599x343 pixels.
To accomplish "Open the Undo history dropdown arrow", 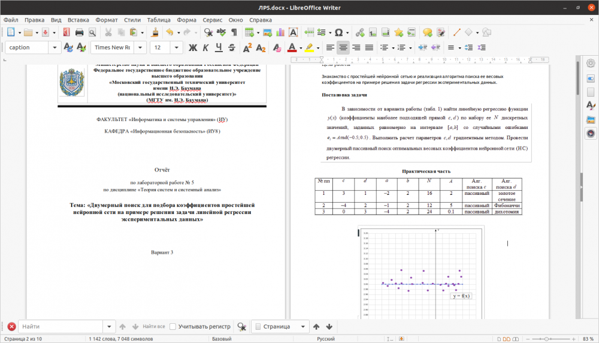I will tap(179, 33).
